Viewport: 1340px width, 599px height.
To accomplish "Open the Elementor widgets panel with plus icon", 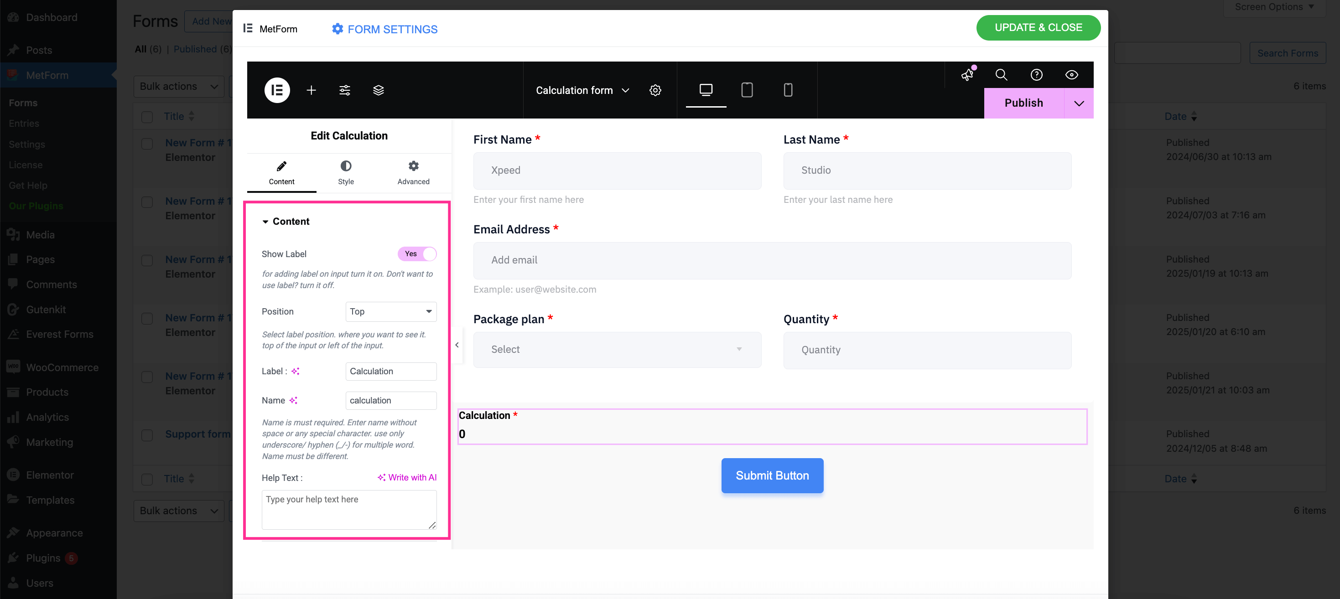I will (311, 90).
